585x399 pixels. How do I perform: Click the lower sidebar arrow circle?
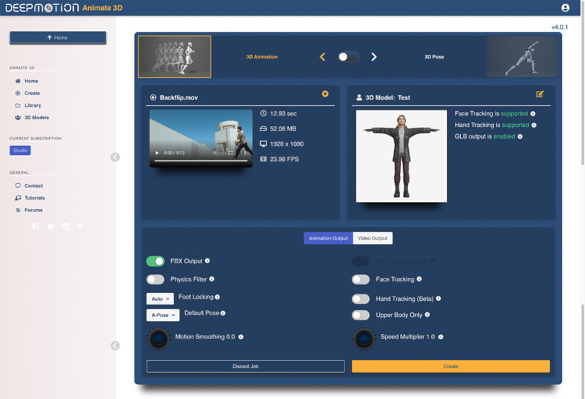(x=116, y=346)
